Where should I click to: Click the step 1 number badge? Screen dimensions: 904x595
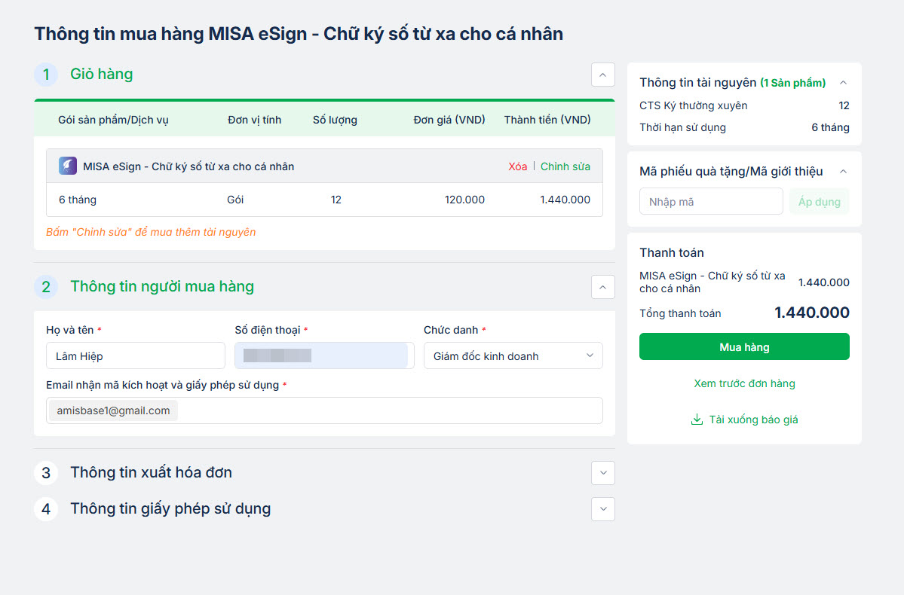pos(46,75)
